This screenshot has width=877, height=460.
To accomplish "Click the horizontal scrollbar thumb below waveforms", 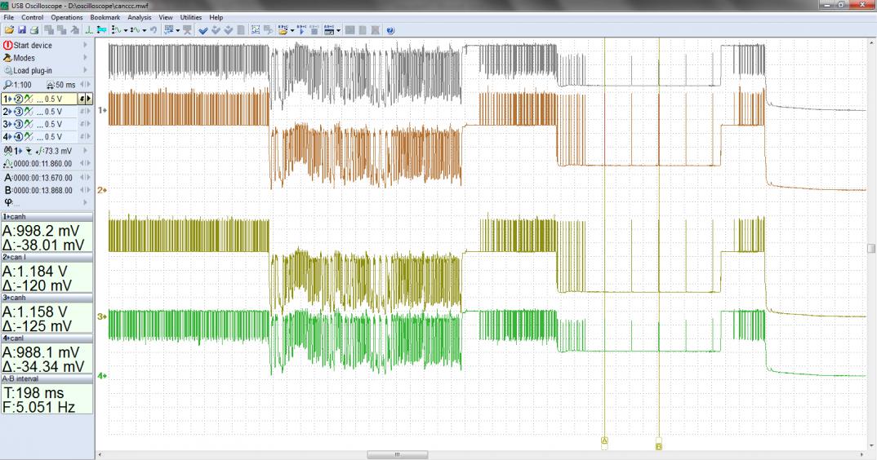I will pyautogui.click(x=398, y=454).
